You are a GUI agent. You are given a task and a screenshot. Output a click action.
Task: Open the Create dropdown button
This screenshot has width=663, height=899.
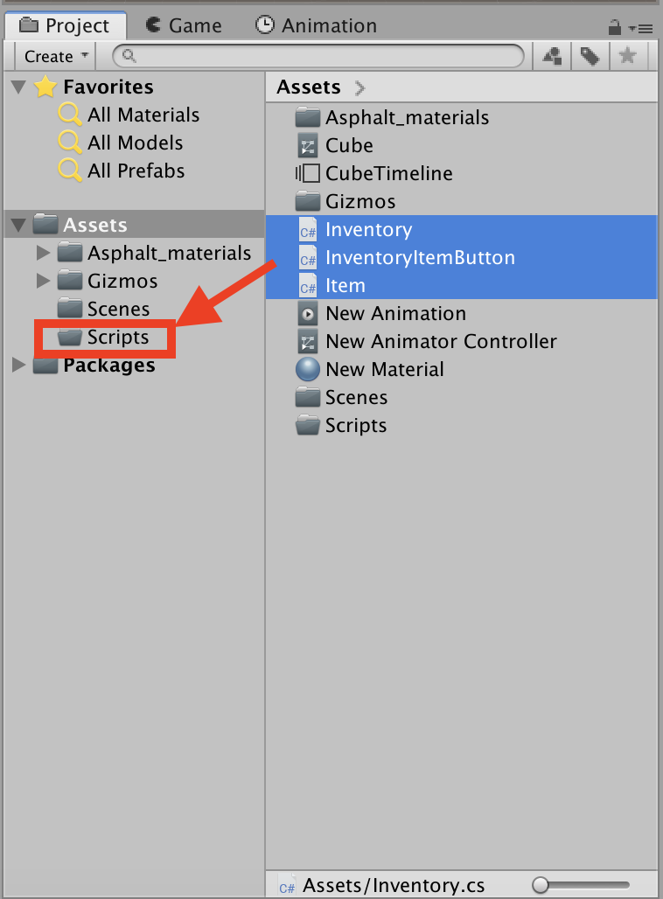pyautogui.click(x=57, y=57)
